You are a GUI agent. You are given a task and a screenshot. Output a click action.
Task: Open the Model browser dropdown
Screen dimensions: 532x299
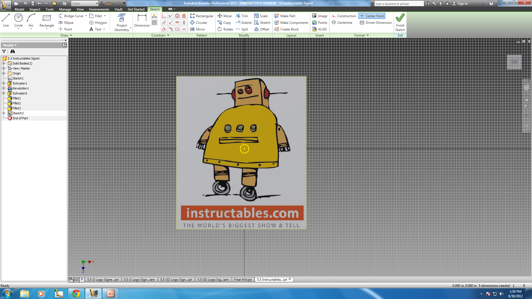(x=10, y=45)
